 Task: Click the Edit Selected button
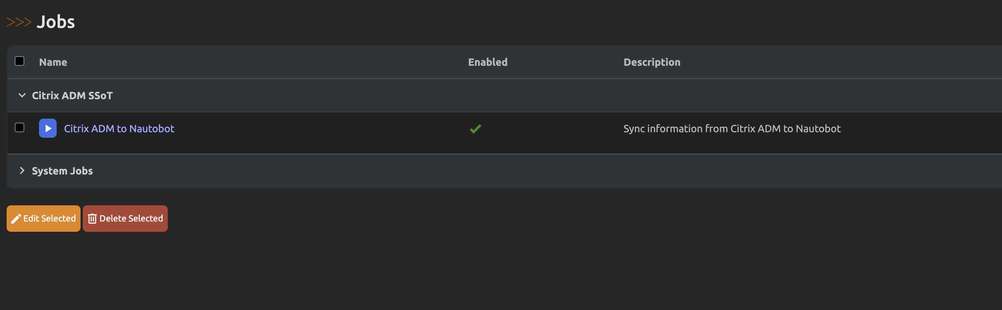click(43, 218)
